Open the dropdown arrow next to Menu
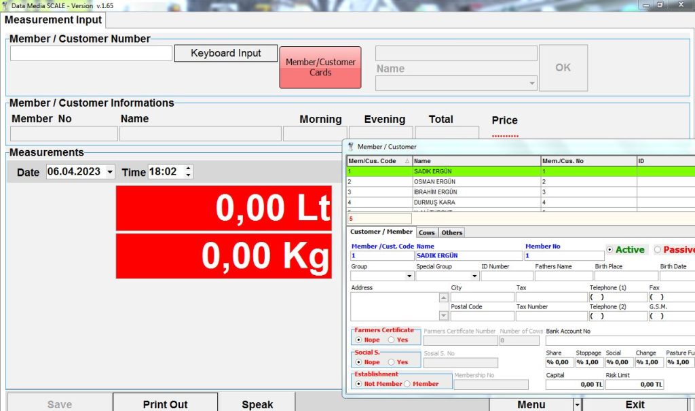Image resolution: width=695 pixels, height=411 pixels. coord(577,405)
